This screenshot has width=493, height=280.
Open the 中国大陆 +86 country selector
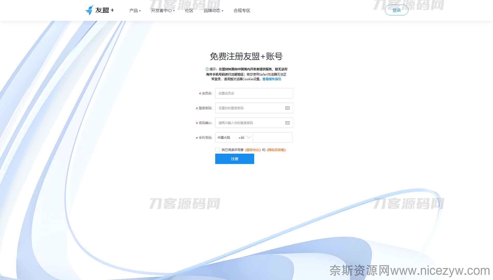coord(234,138)
